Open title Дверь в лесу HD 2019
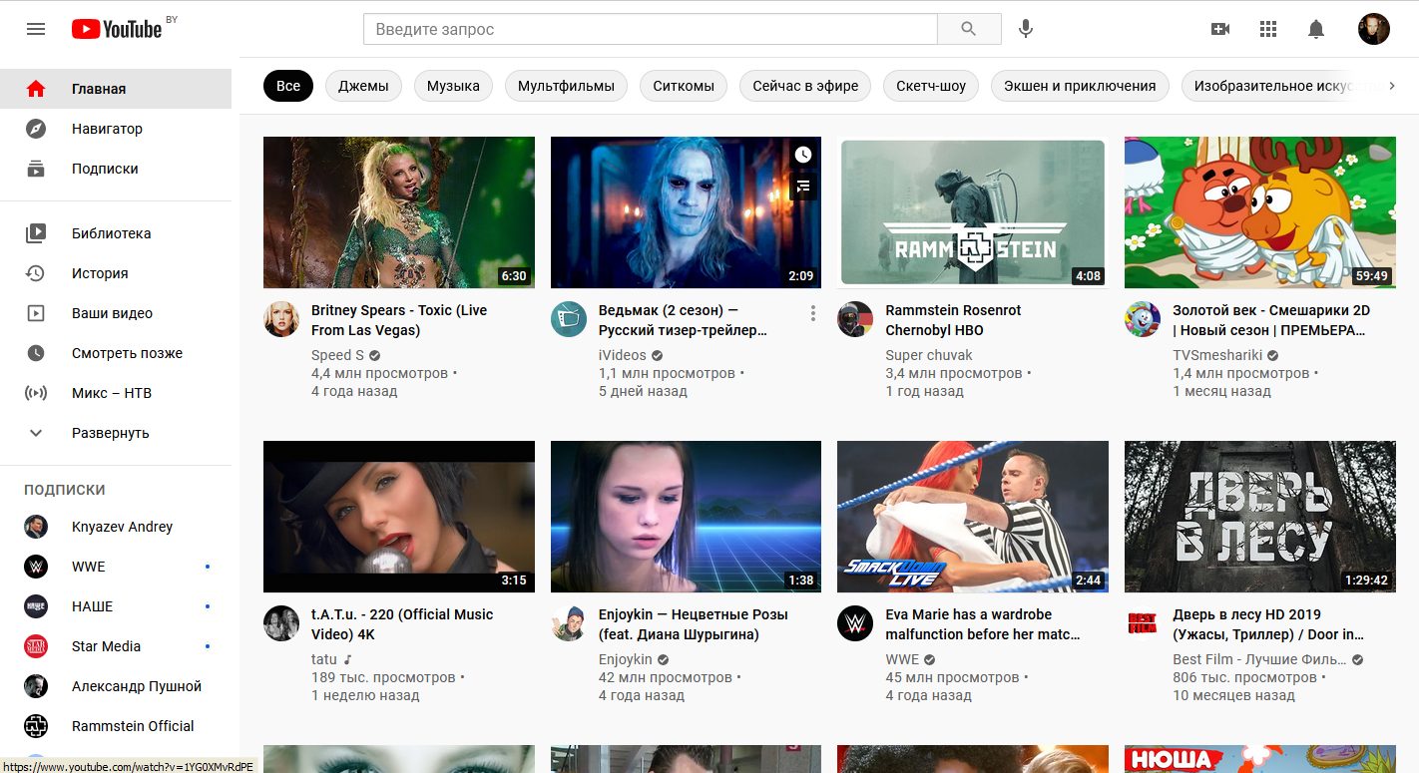 [1268, 624]
